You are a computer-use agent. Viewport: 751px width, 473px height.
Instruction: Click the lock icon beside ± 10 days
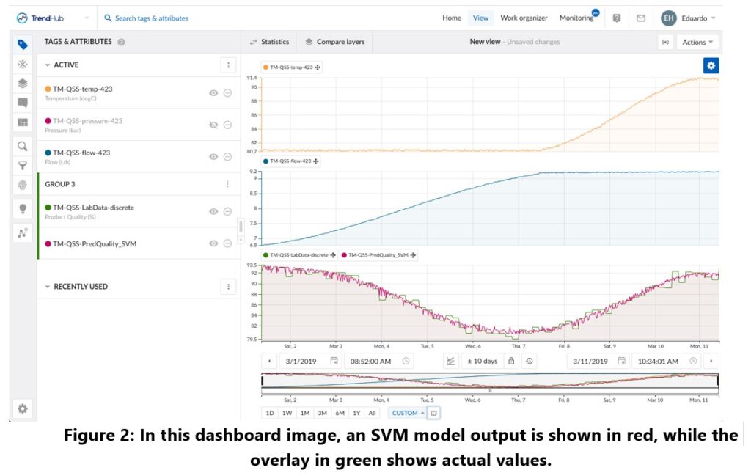(x=511, y=361)
